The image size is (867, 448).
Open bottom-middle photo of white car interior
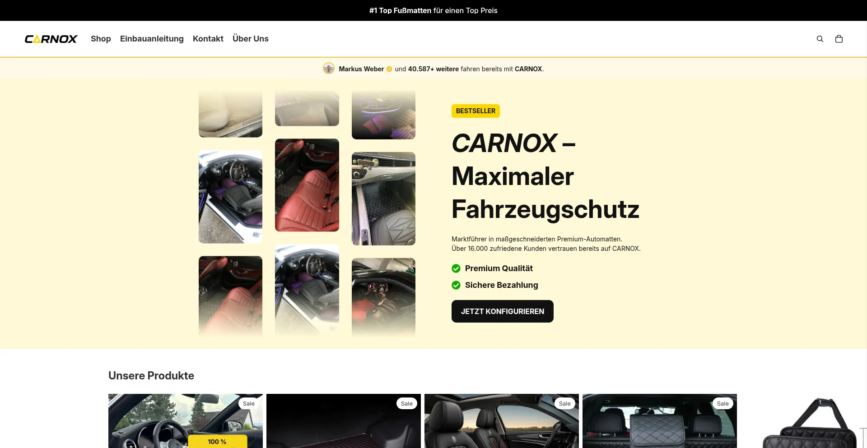[x=307, y=290]
